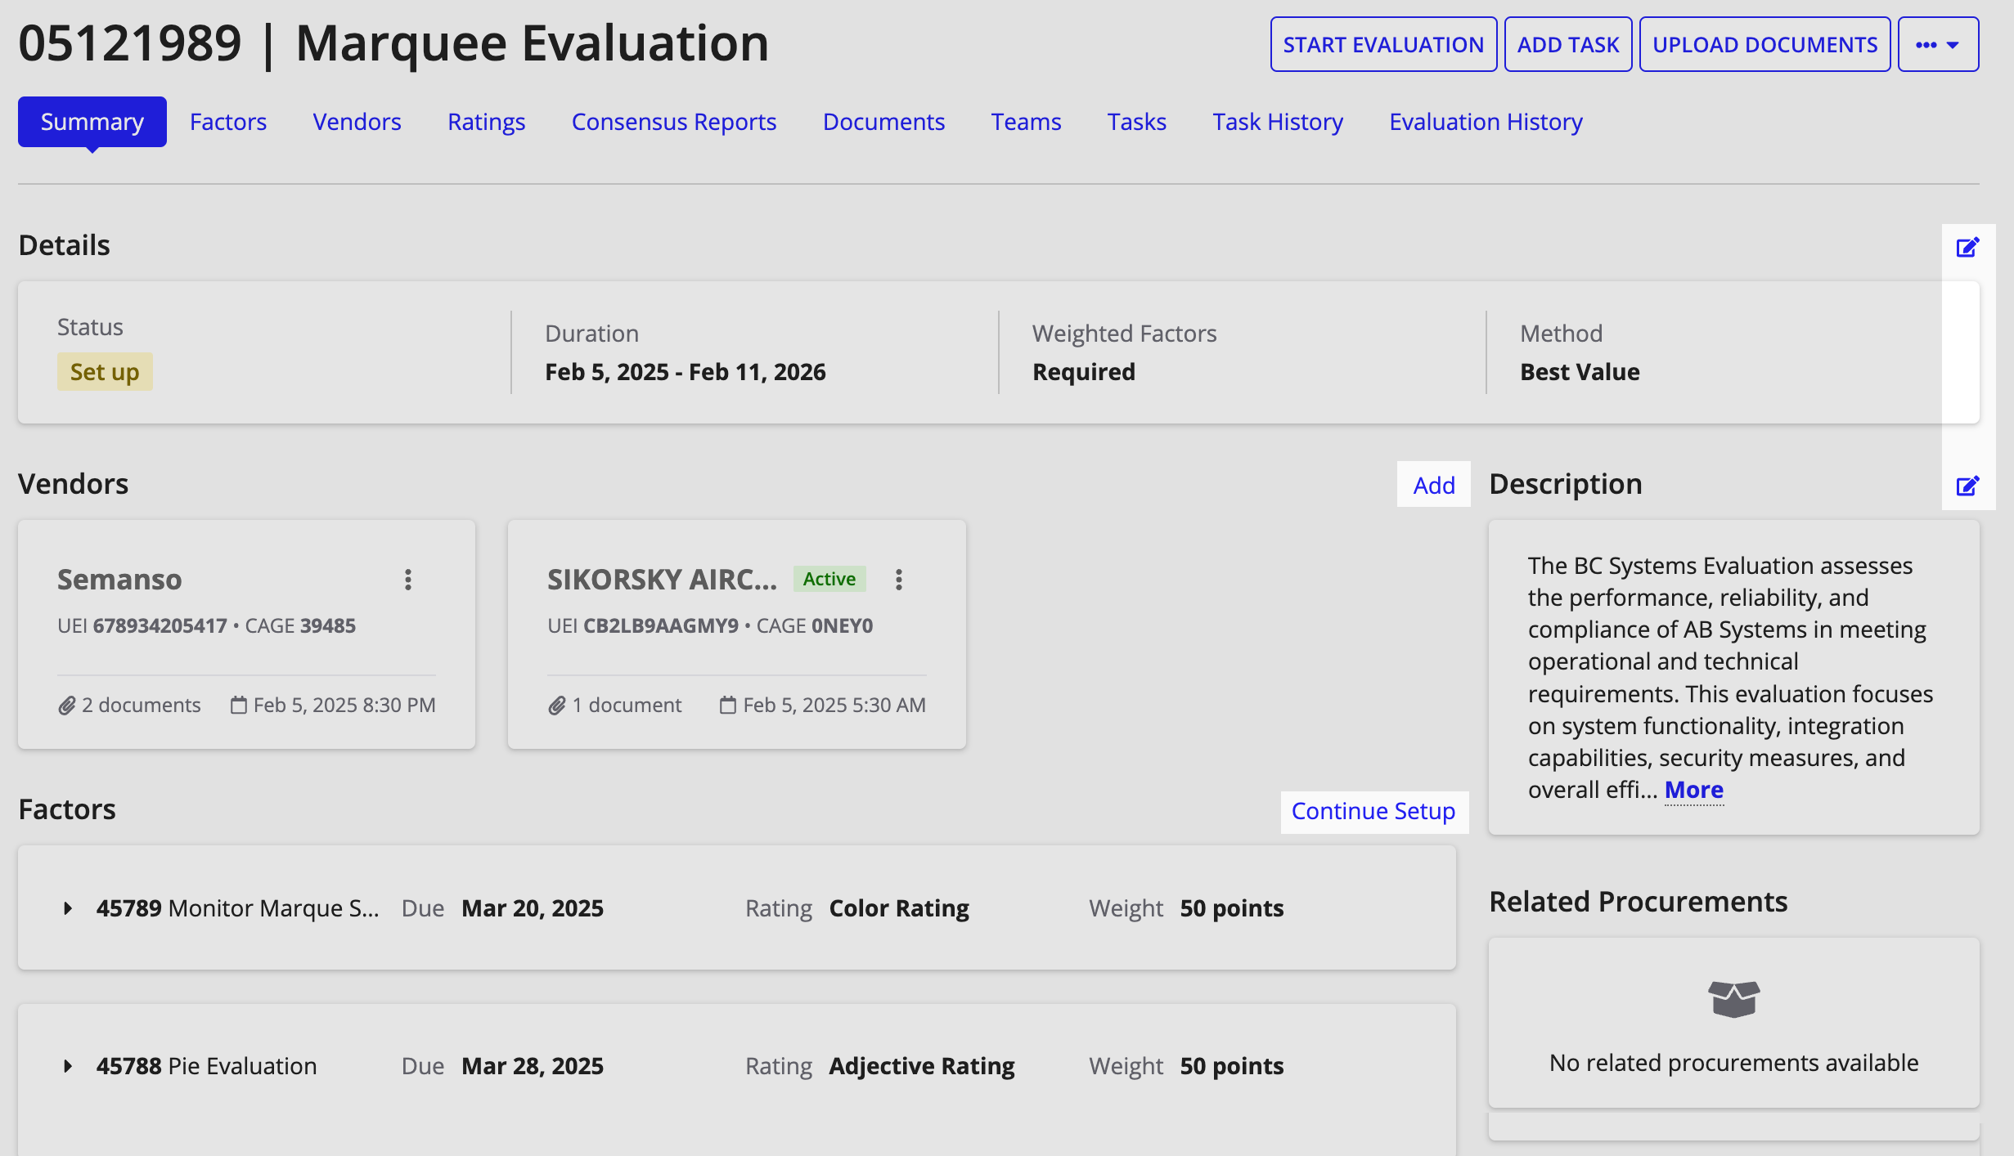Expand factor 45789 Monitor Marque row

pos(68,908)
